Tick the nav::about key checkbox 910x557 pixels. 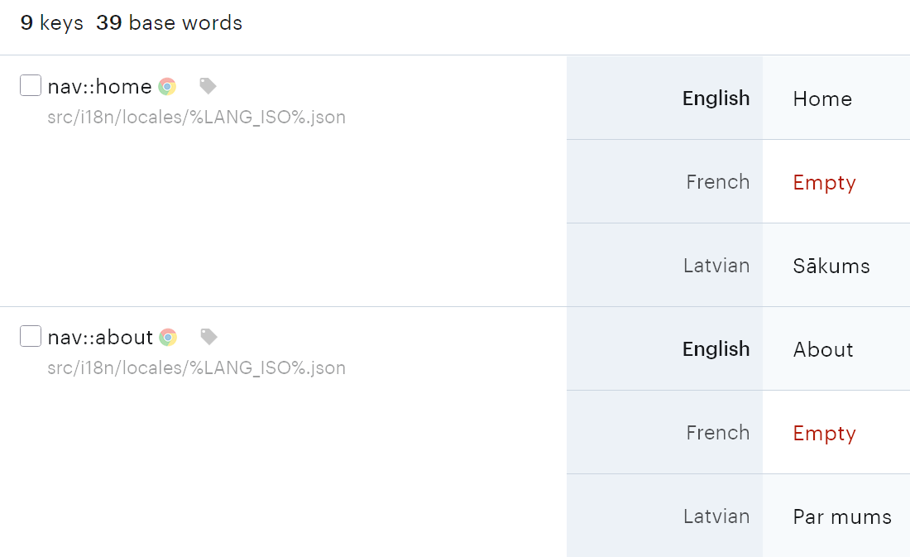pos(31,336)
